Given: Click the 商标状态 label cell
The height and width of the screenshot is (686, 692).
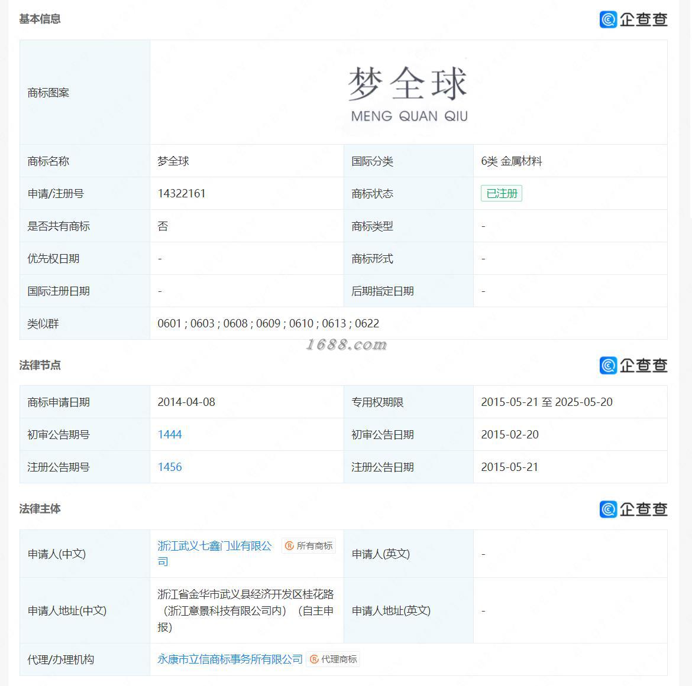Looking at the screenshot, I should pos(408,193).
